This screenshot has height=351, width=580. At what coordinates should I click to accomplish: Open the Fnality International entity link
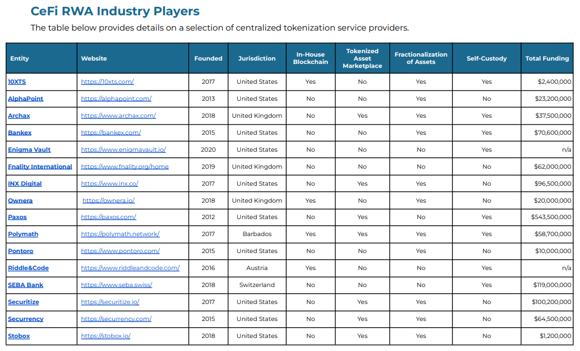40,167
